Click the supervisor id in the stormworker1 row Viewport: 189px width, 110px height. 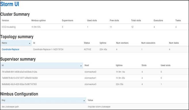point(20,78)
